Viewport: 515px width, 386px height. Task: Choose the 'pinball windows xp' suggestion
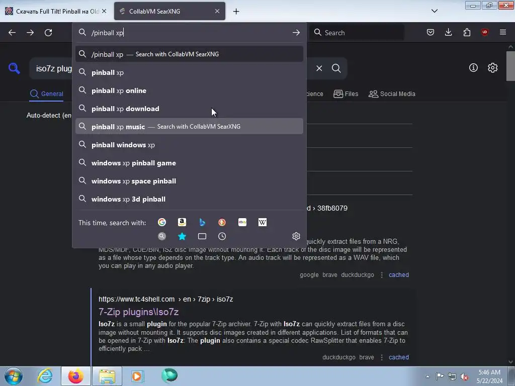[x=189, y=145]
